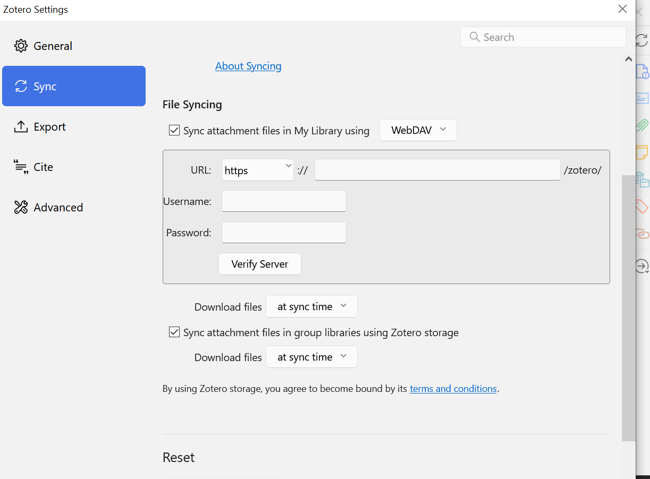Open the WebDAV file syncing dropdown
Image resolution: width=650 pixels, height=479 pixels.
(418, 130)
